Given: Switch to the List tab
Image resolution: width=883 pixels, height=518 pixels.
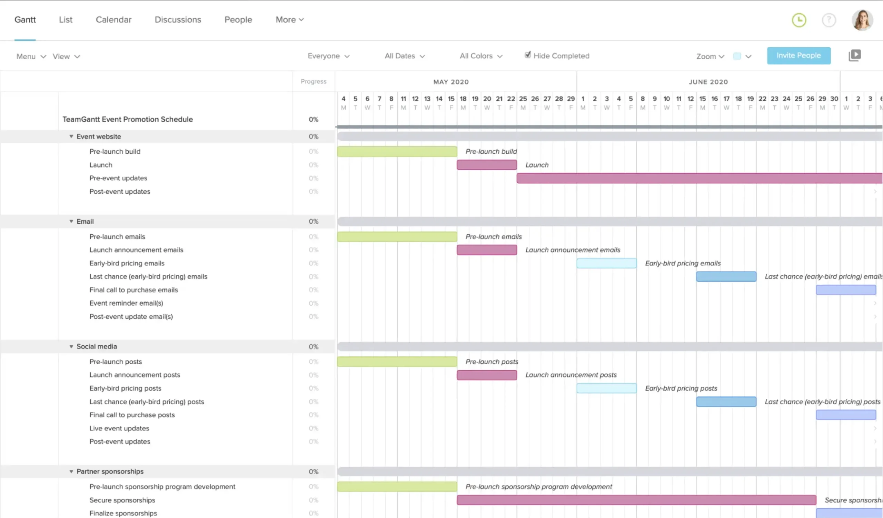Looking at the screenshot, I should [66, 20].
